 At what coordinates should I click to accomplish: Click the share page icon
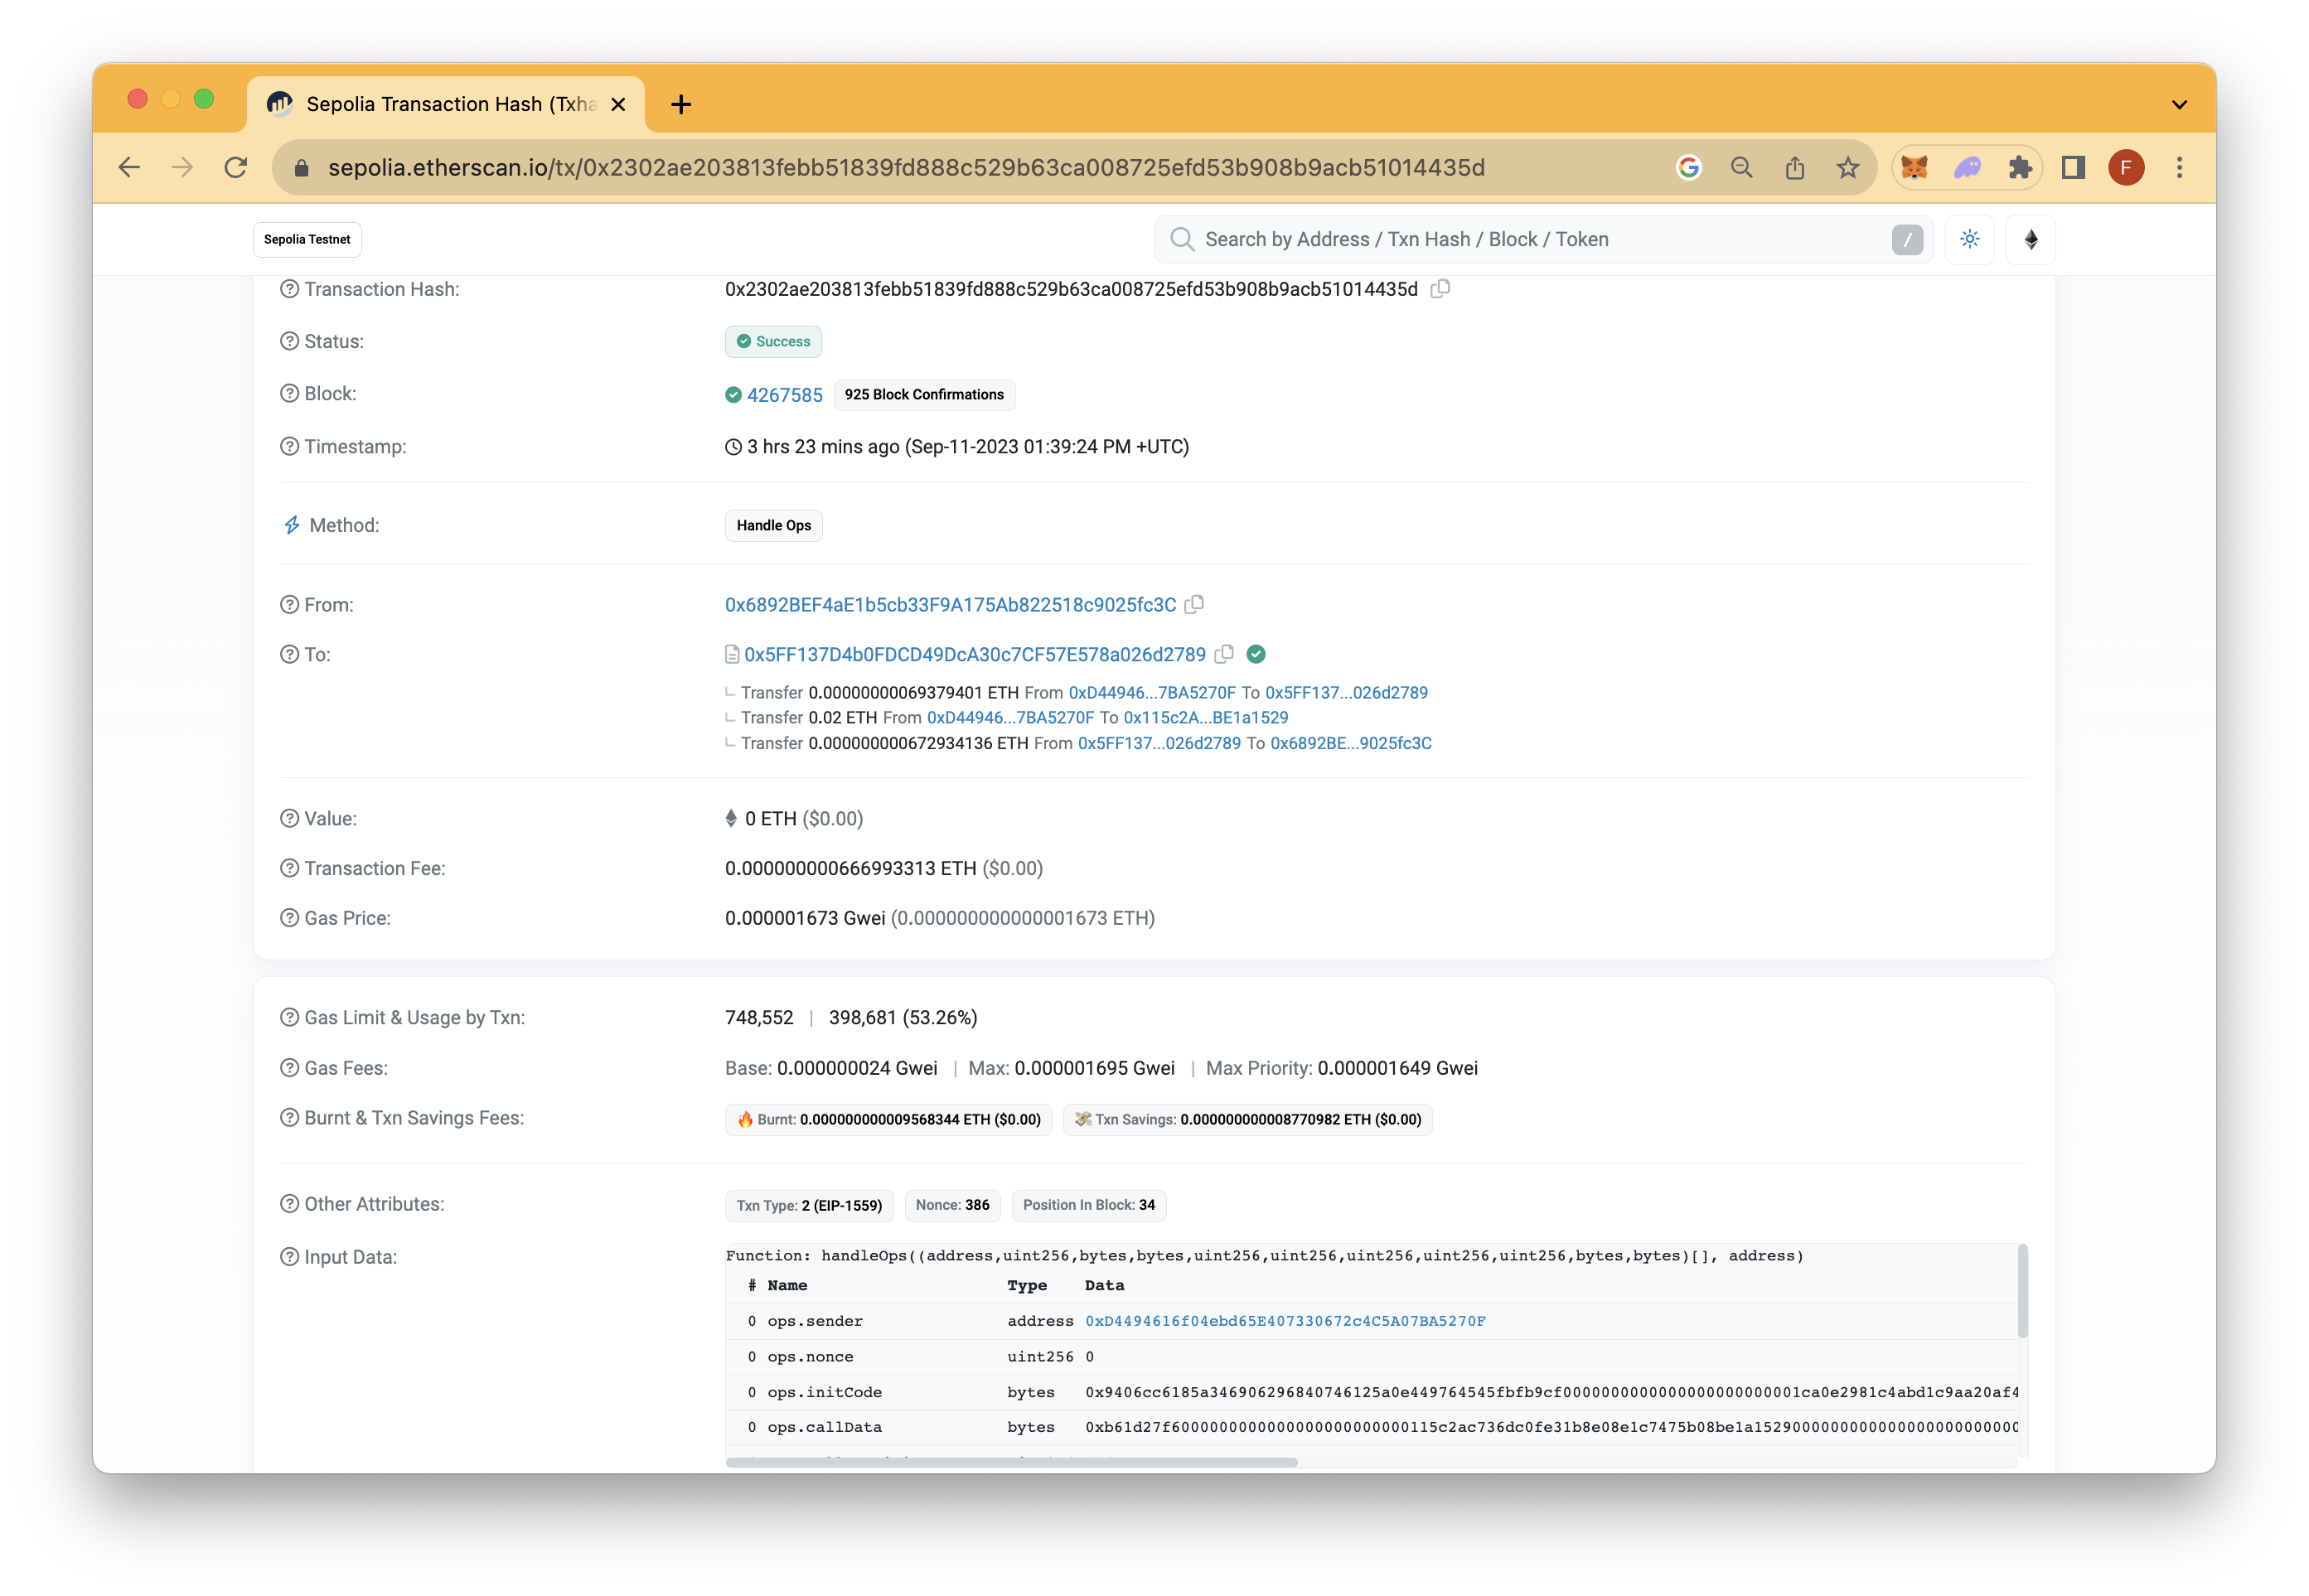coord(1794,167)
